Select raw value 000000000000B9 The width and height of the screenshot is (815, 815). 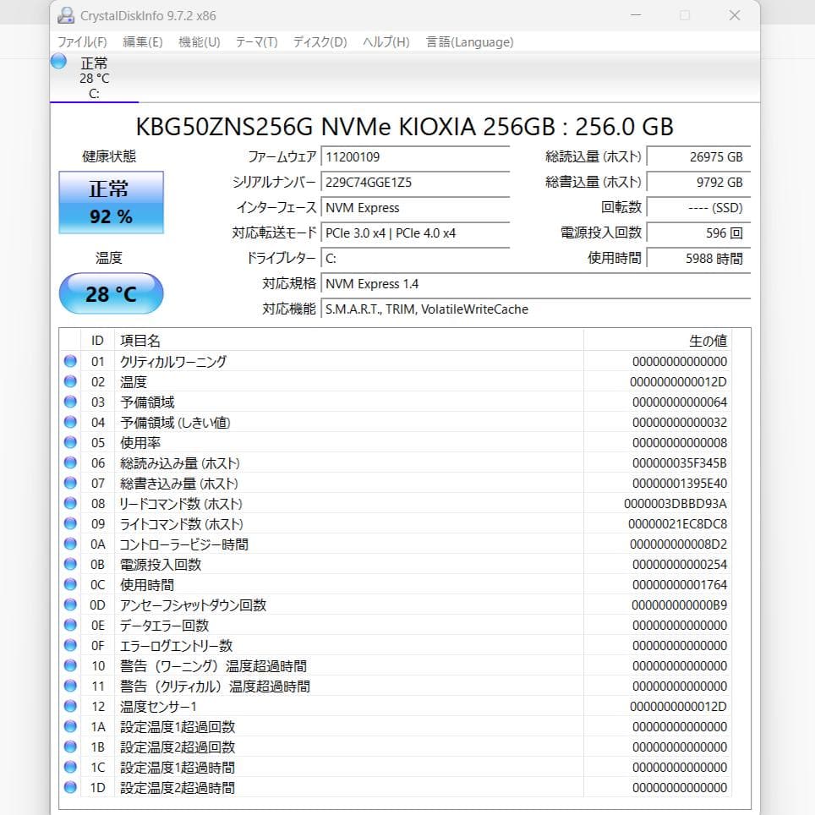coord(680,605)
